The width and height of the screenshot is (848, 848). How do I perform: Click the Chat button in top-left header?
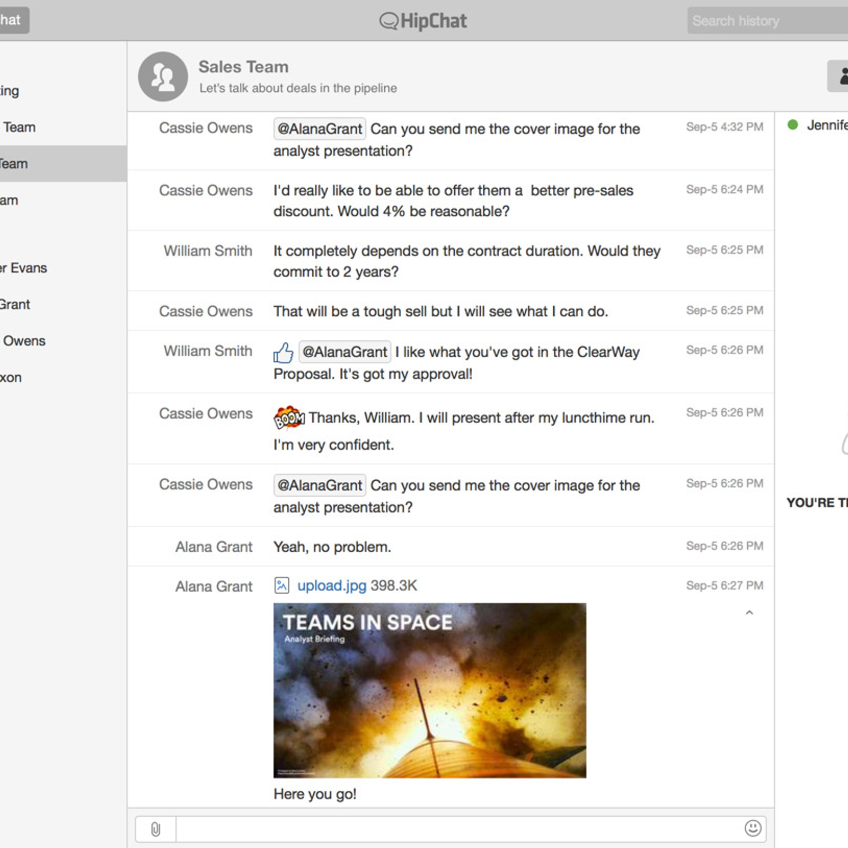[12, 20]
